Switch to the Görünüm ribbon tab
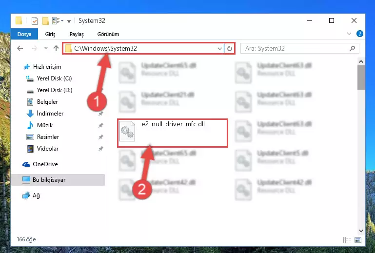The height and width of the screenshot is (253, 375). tap(108, 34)
